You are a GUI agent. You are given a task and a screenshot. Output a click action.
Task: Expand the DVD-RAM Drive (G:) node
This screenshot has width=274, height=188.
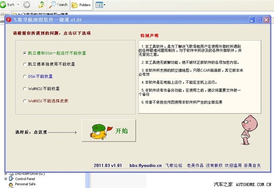6,173
